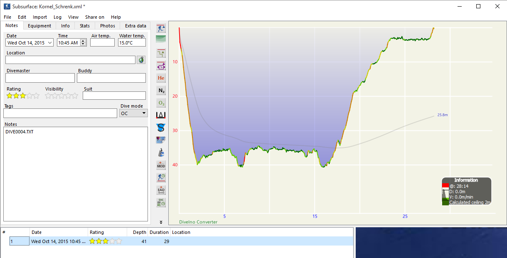Select dive row dated Wed Oct 14, 2015
This screenshot has height=258, width=507.
point(177,241)
